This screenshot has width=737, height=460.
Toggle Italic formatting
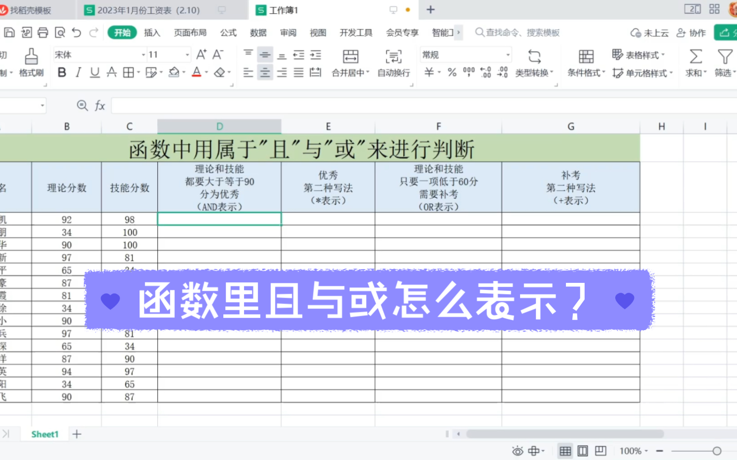pos(78,73)
